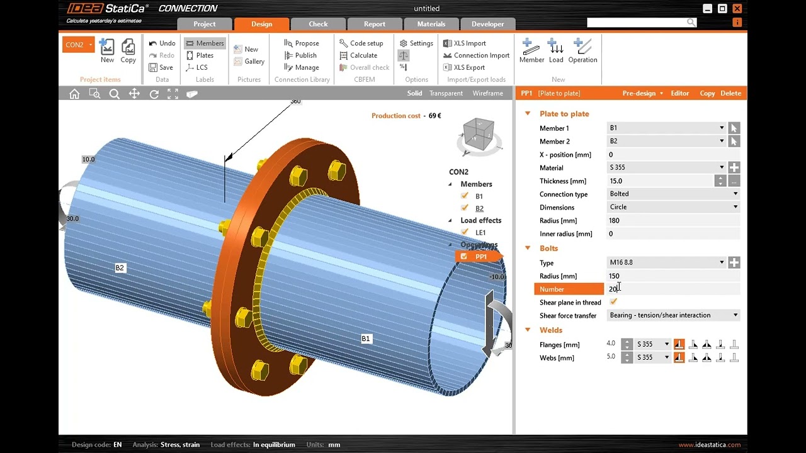Toggle operation PP1 checkbox
Screen dimensions: 806x453
[464, 257]
